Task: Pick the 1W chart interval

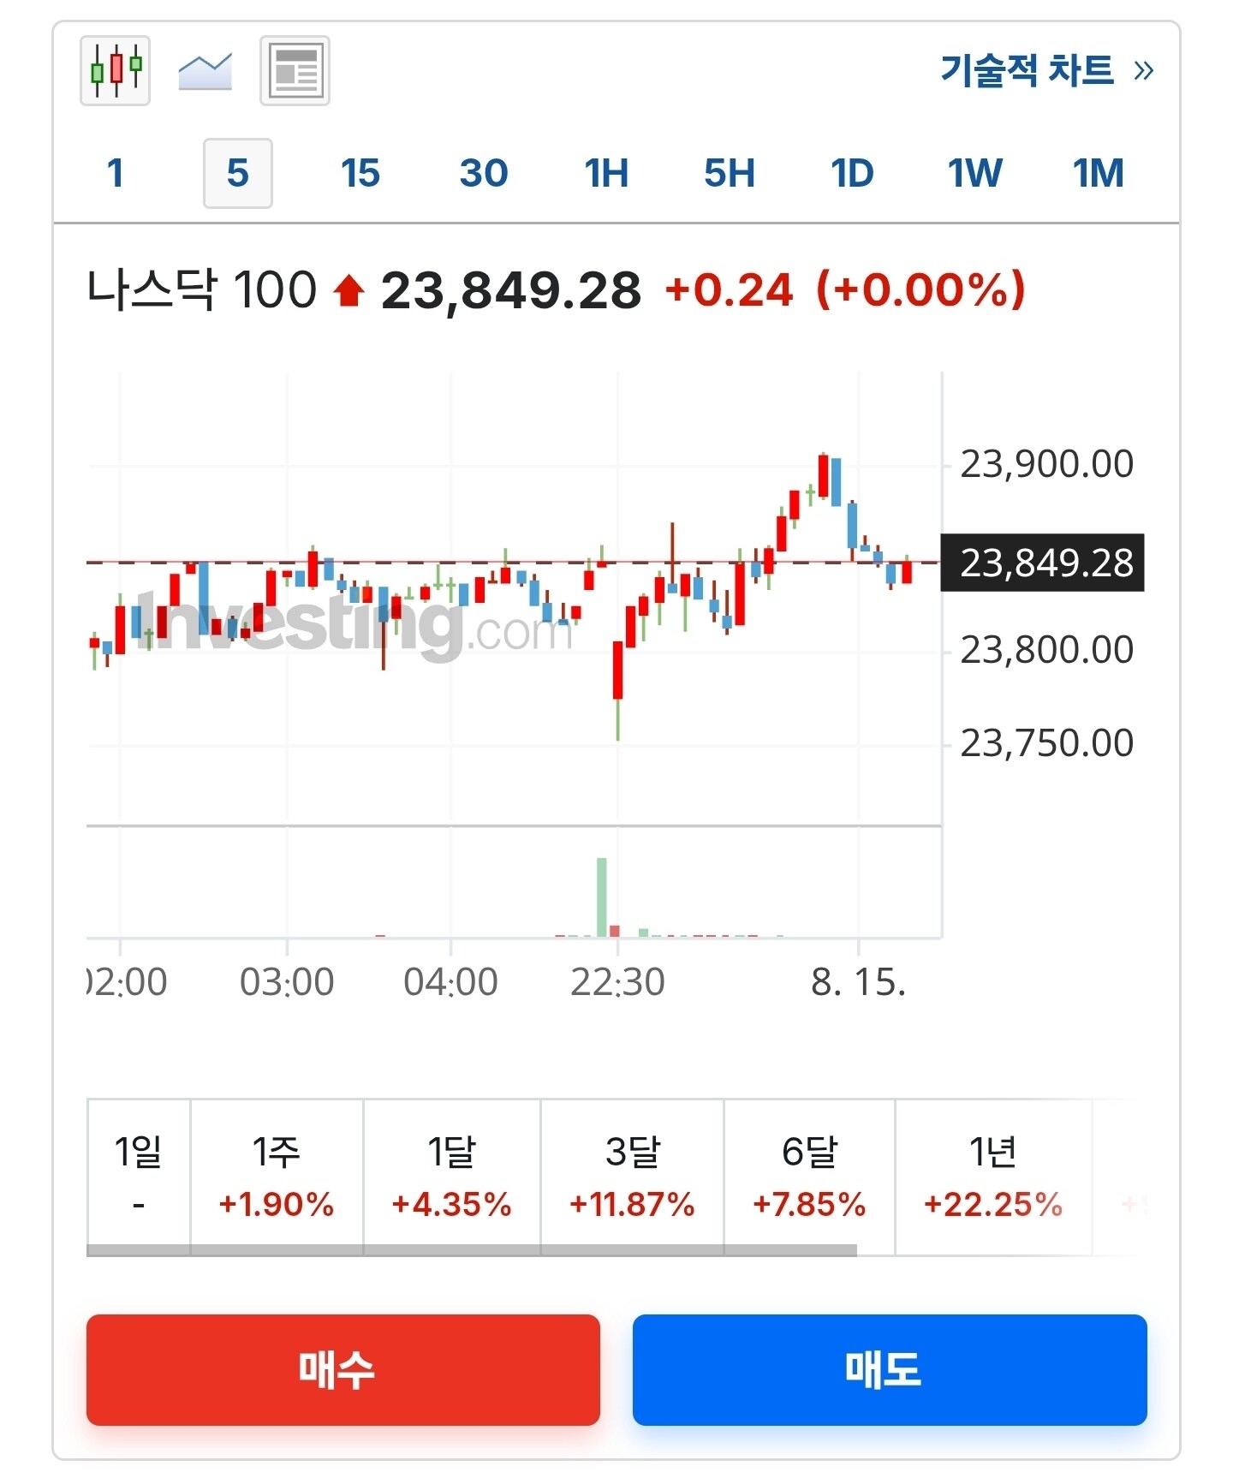Action: (x=975, y=173)
